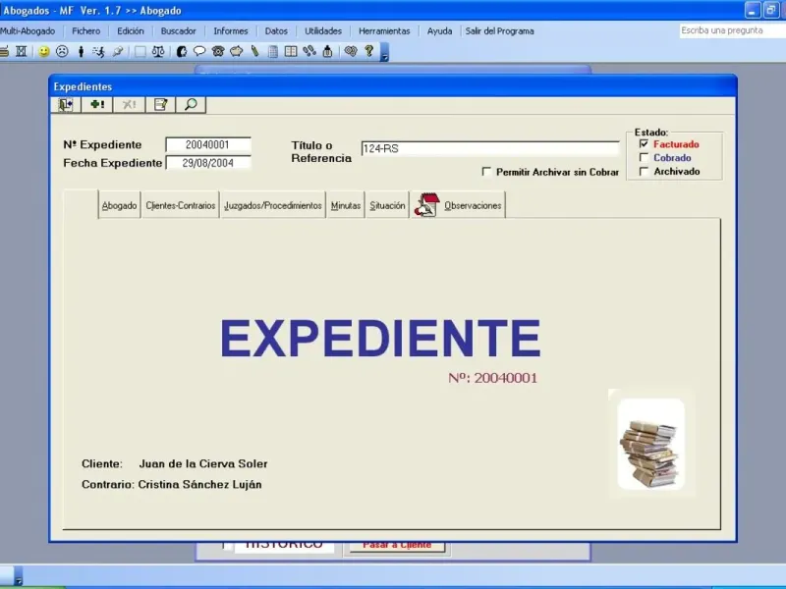The height and width of the screenshot is (589, 786).
Task: Click the speech bubble toolbar icon
Action: pos(199,51)
